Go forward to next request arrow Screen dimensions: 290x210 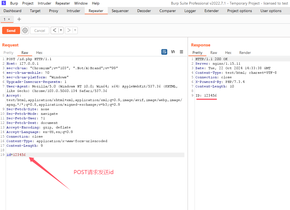pyautogui.click(x=69, y=30)
